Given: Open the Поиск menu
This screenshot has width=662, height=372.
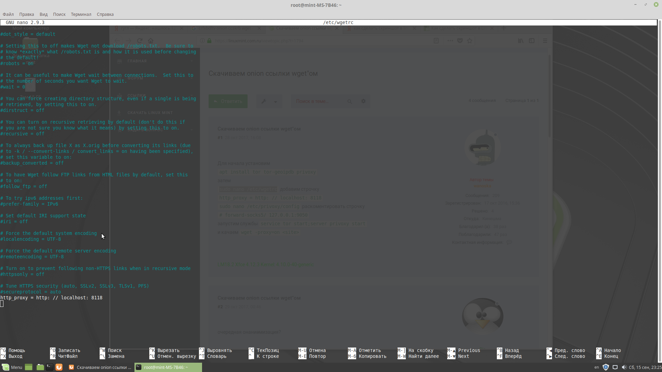Looking at the screenshot, I should [59, 14].
